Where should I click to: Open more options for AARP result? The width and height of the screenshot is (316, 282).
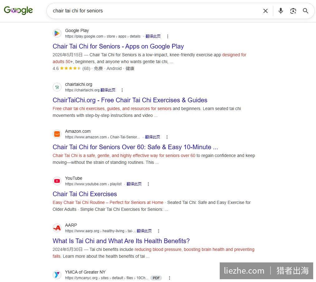[159, 231]
